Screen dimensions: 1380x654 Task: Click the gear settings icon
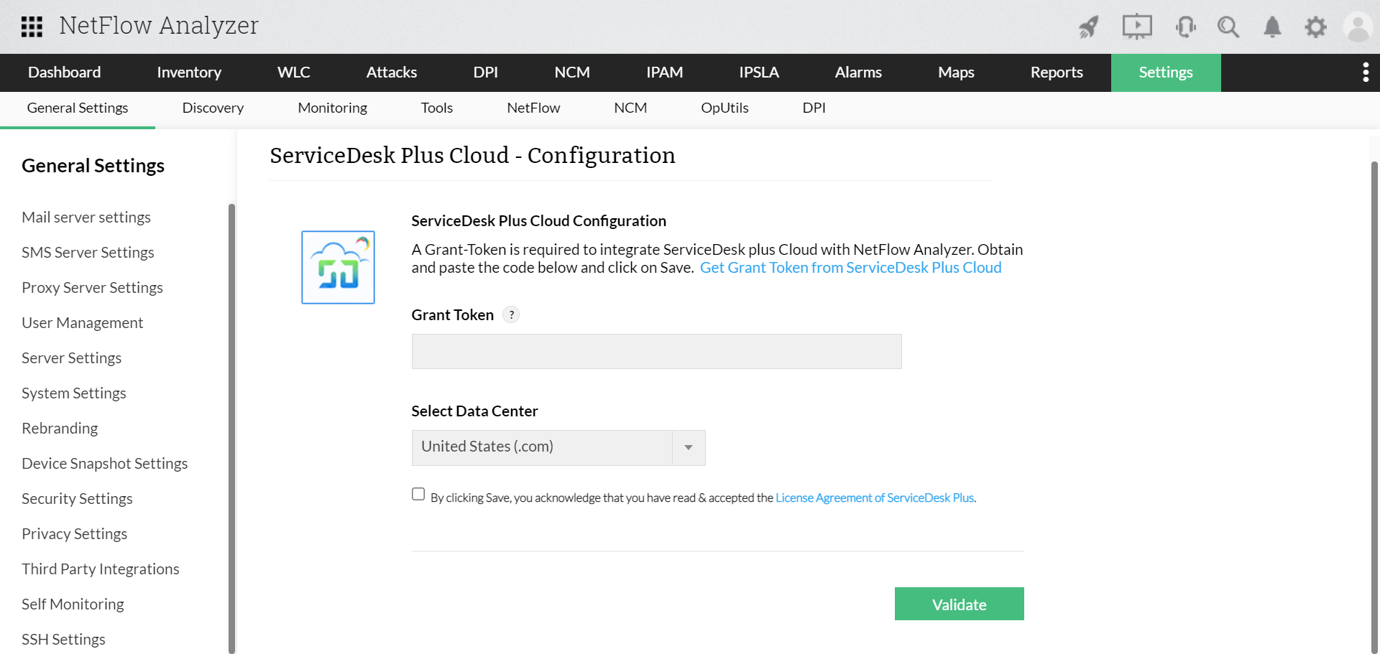point(1315,27)
